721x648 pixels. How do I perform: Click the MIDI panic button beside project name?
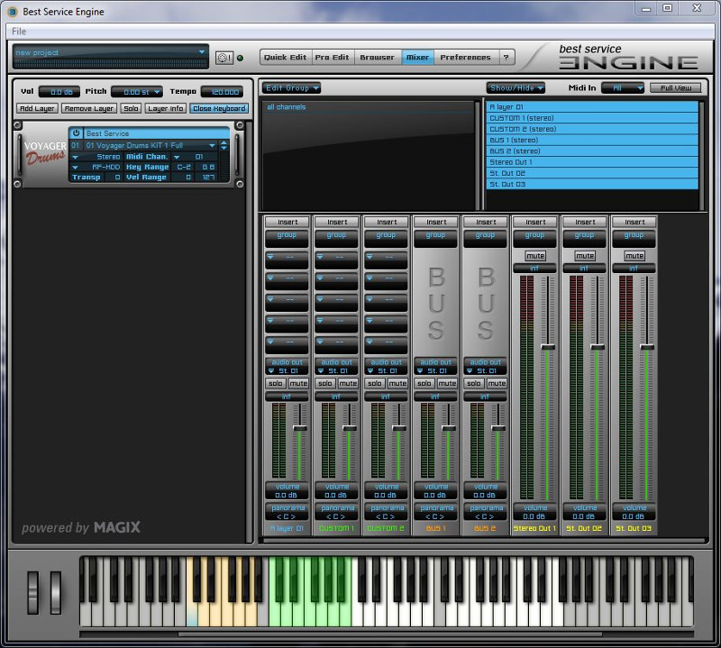pos(224,58)
